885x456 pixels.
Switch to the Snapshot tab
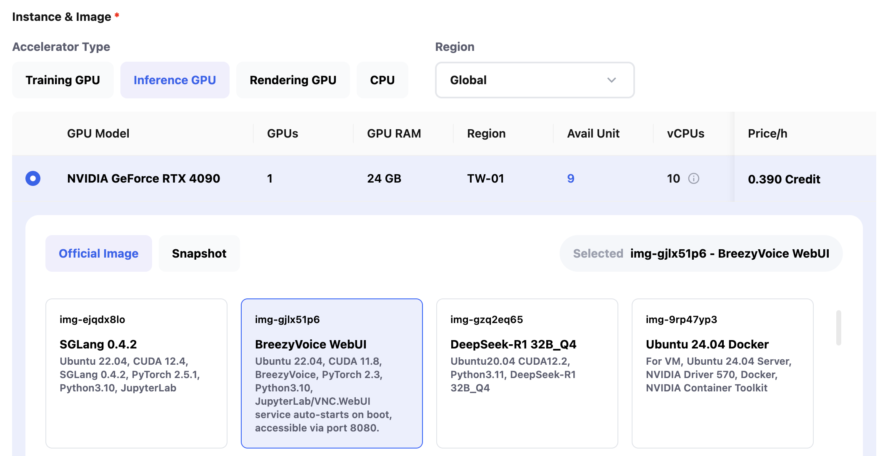tap(199, 253)
